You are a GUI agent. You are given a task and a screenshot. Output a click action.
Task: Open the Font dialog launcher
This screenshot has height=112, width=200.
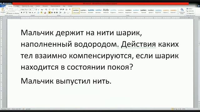[47, 15]
